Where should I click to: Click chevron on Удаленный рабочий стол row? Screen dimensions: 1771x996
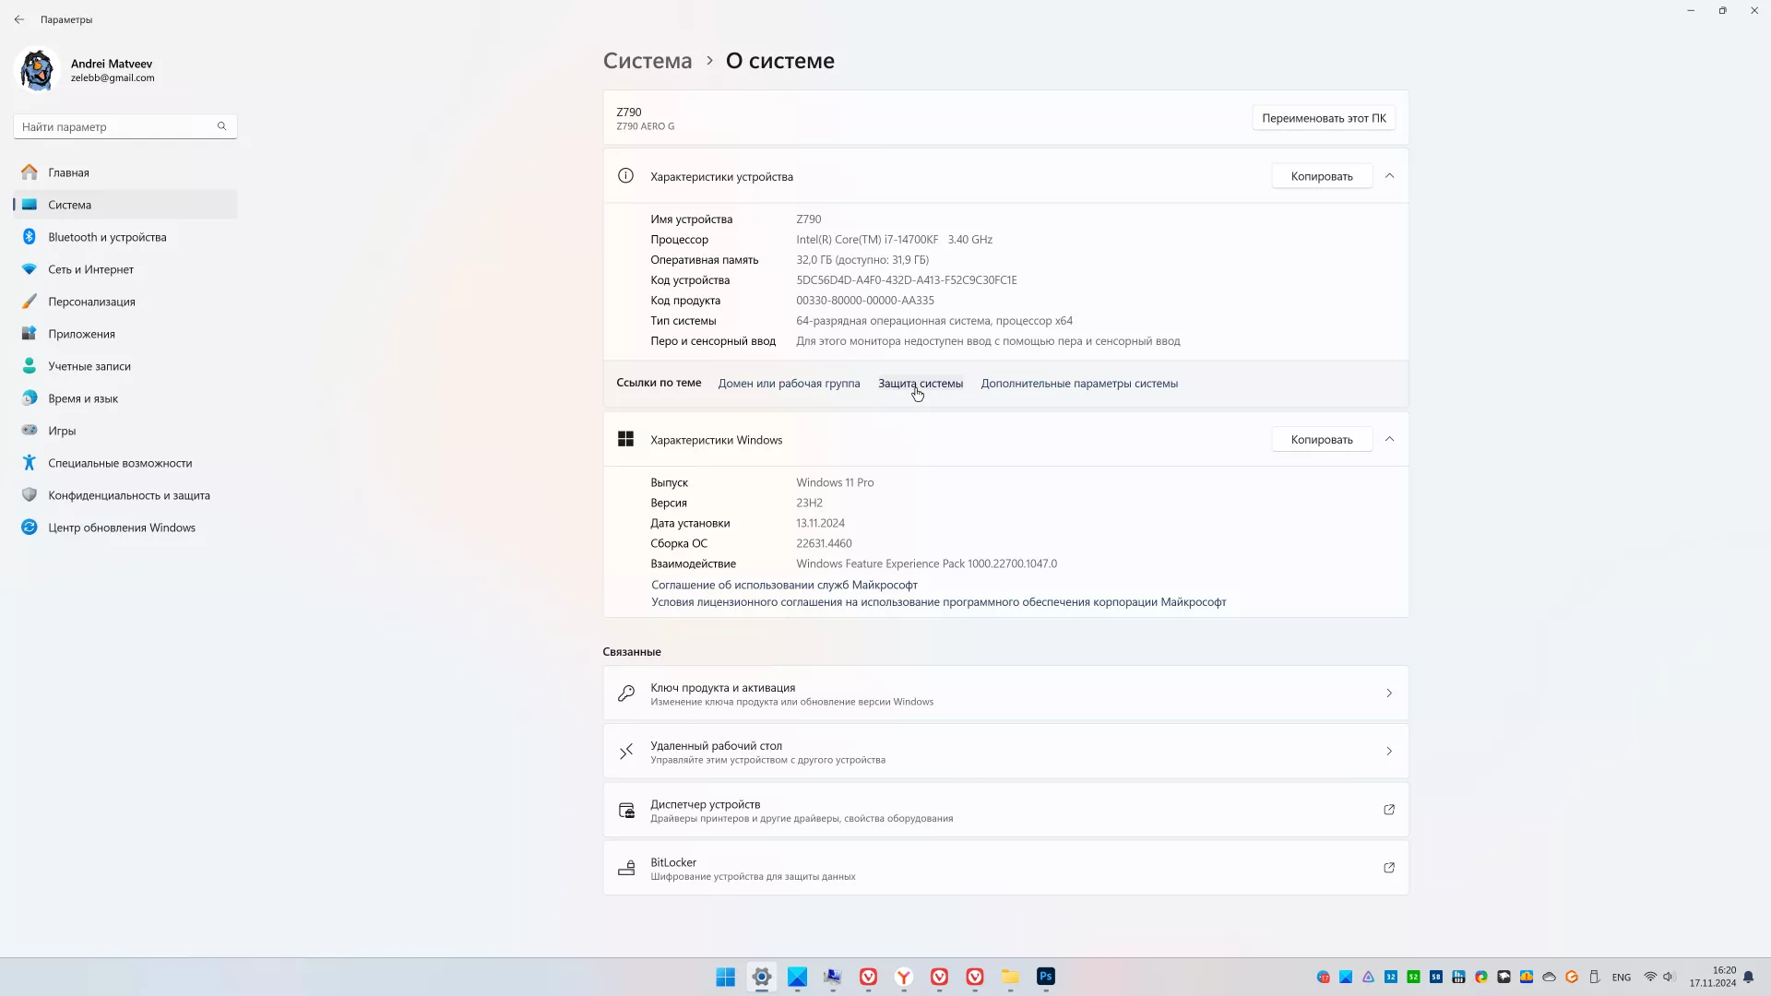click(1389, 752)
